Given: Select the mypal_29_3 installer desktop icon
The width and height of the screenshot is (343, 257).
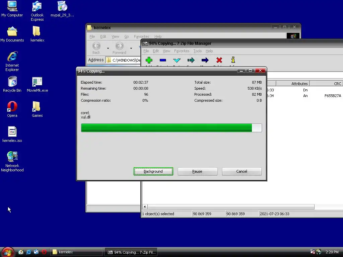Looking at the screenshot, I should (x=62, y=9).
